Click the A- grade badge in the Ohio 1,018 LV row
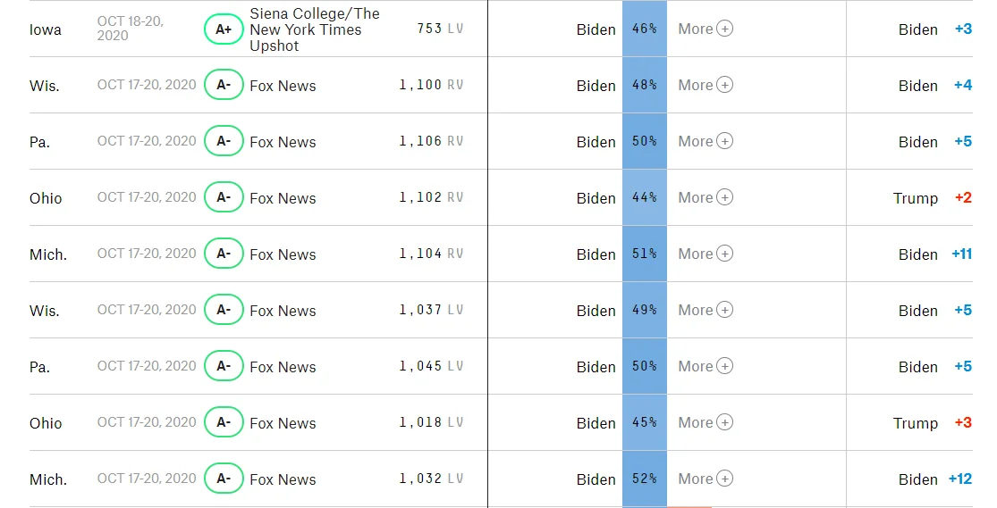 [x=224, y=422]
